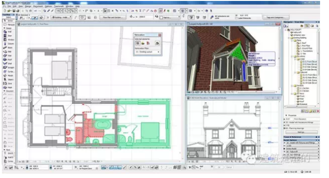Viewport: 329px width, 178px height.
Task: Click the New file toolbar icon
Action: (x=5, y=11)
